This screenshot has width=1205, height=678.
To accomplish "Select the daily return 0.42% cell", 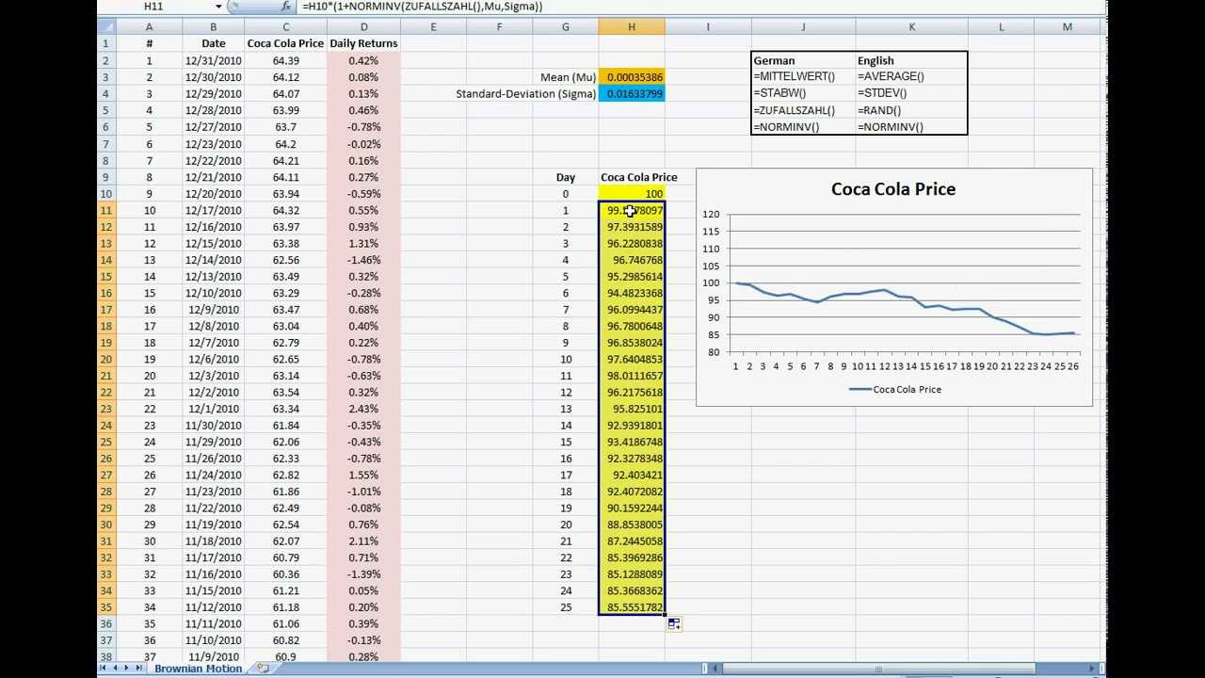I will [363, 60].
